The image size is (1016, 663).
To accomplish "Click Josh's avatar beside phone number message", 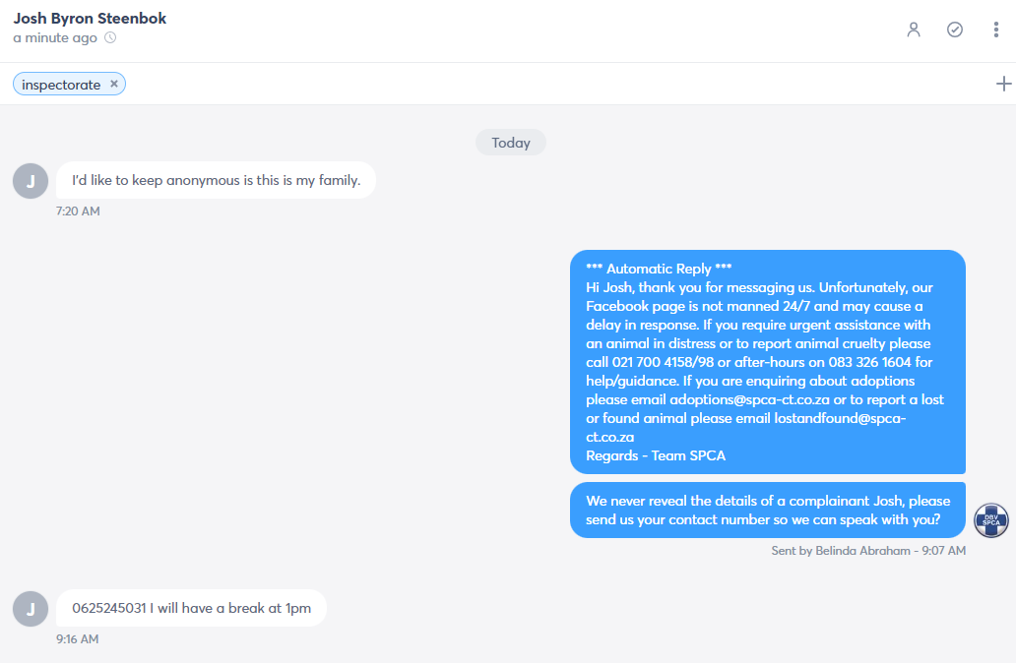I will pyautogui.click(x=31, y=609).
